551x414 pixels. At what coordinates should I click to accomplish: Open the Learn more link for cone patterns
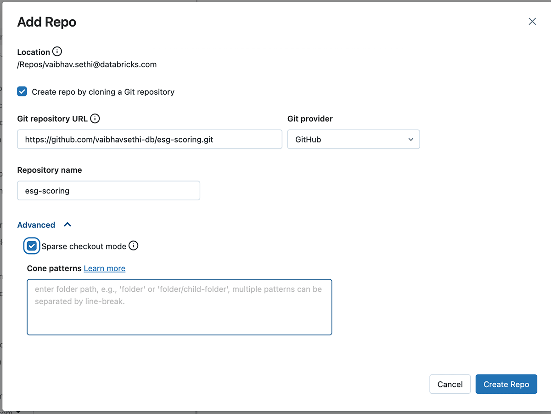pos(104,268)
